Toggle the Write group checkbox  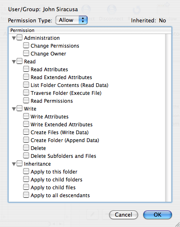pos(19,108)
